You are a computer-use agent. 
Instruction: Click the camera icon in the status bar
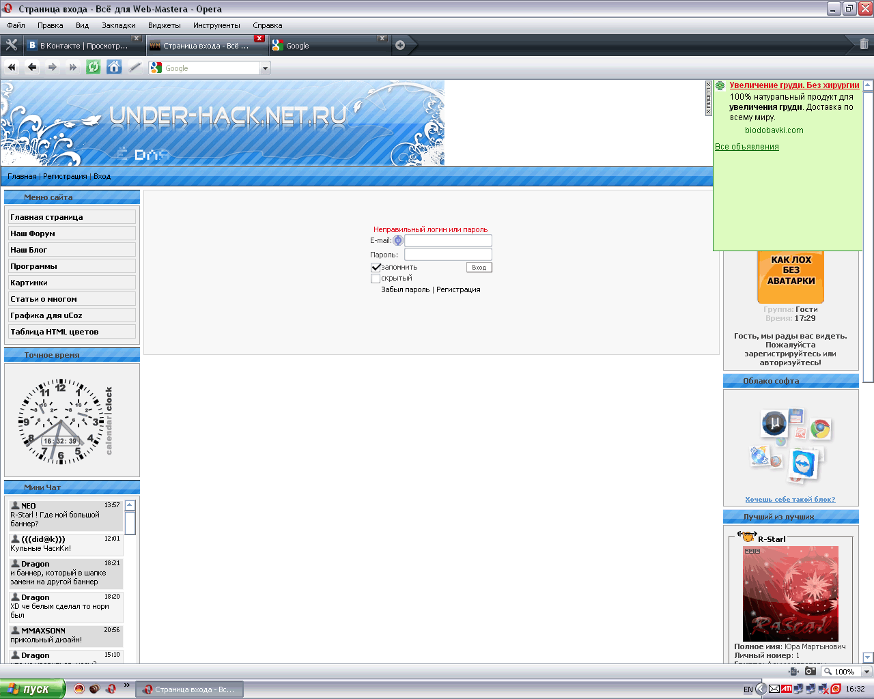coord(810,672)
